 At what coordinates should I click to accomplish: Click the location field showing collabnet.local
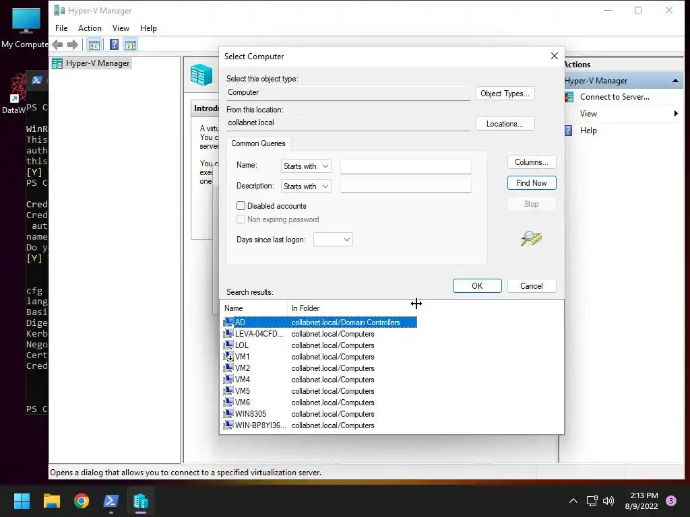tap(348, 123)
